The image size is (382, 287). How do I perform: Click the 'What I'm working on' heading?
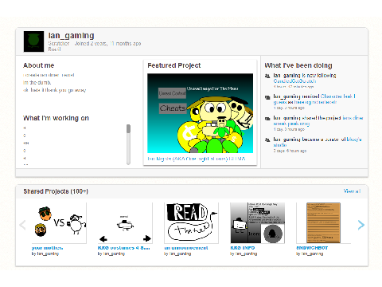click(56, 118)
